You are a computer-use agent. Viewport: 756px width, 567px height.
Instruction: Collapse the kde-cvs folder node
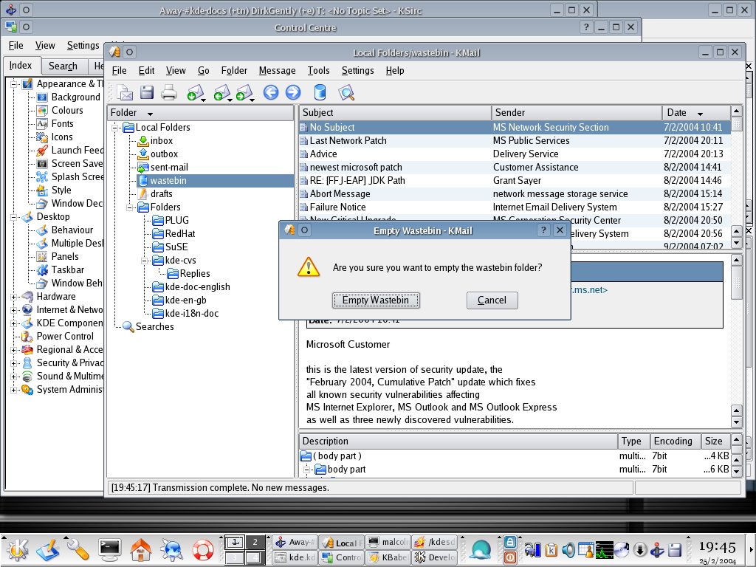144,261
